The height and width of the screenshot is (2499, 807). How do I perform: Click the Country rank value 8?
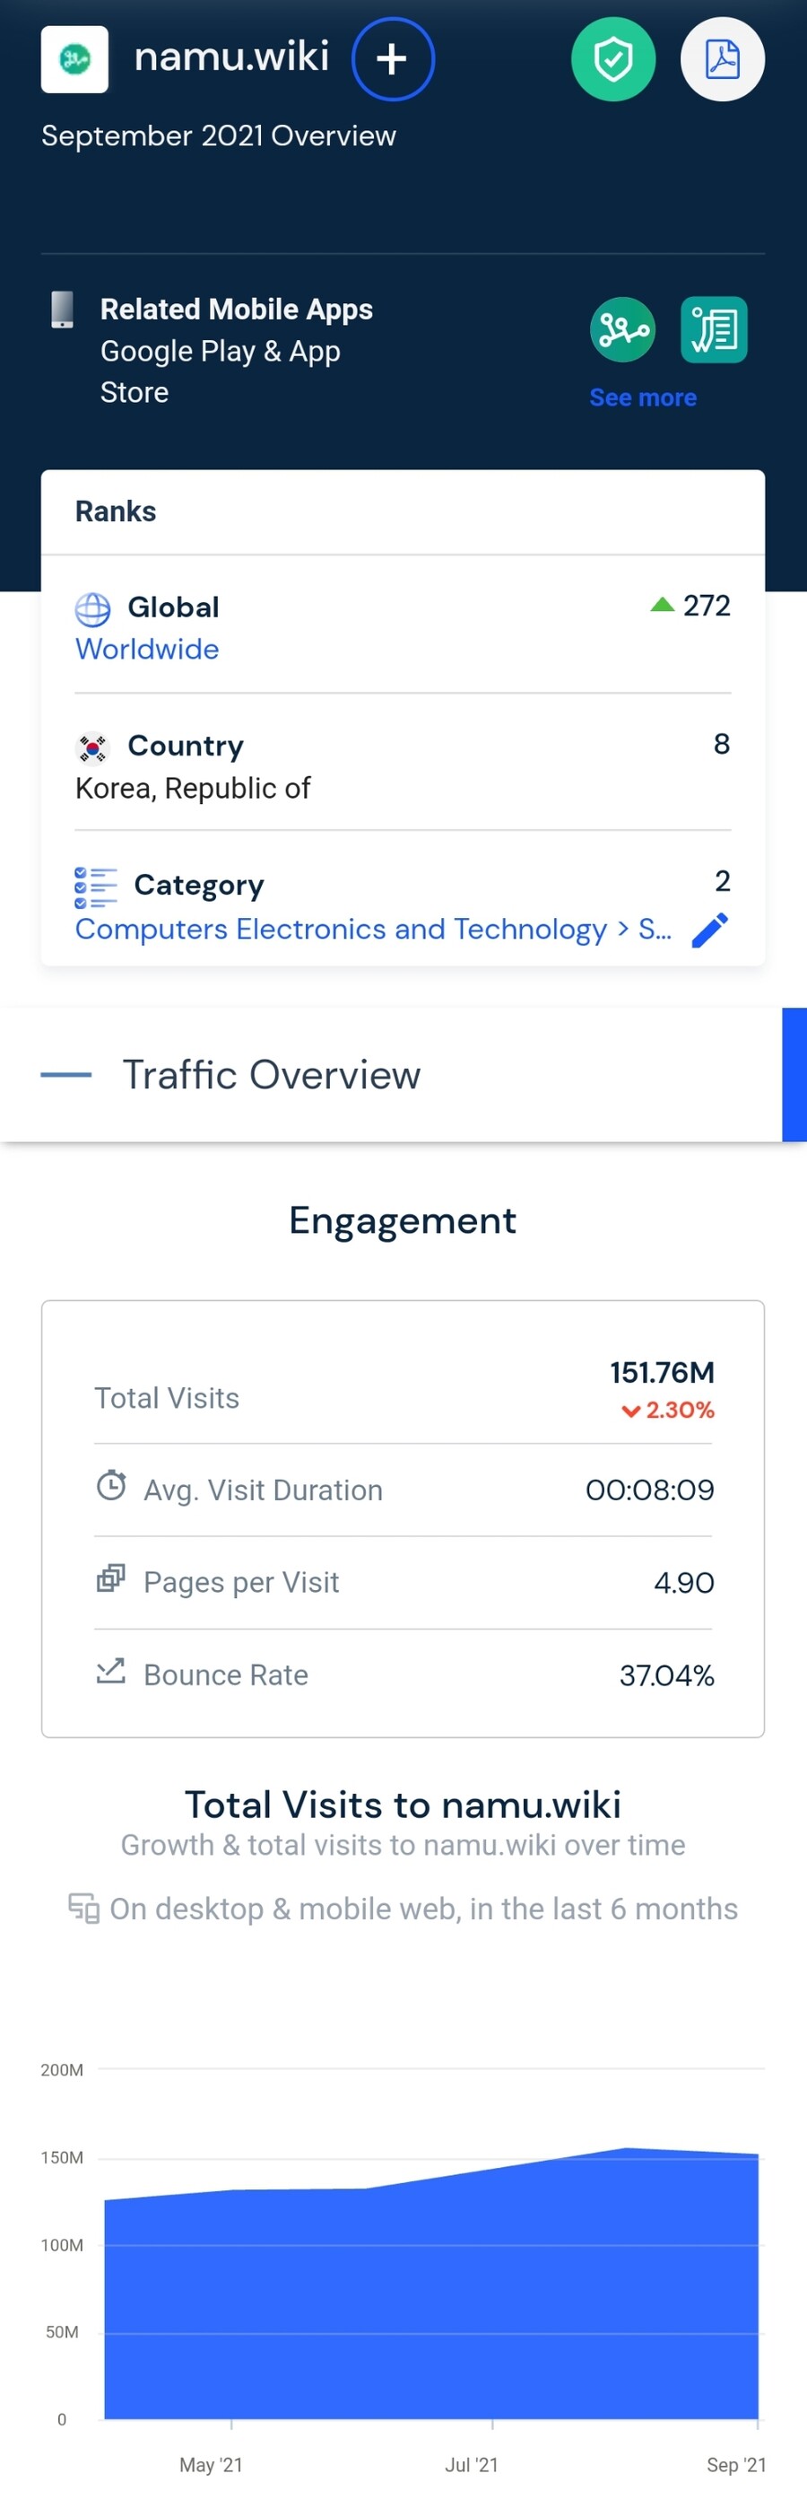click(x=722, y=744)
